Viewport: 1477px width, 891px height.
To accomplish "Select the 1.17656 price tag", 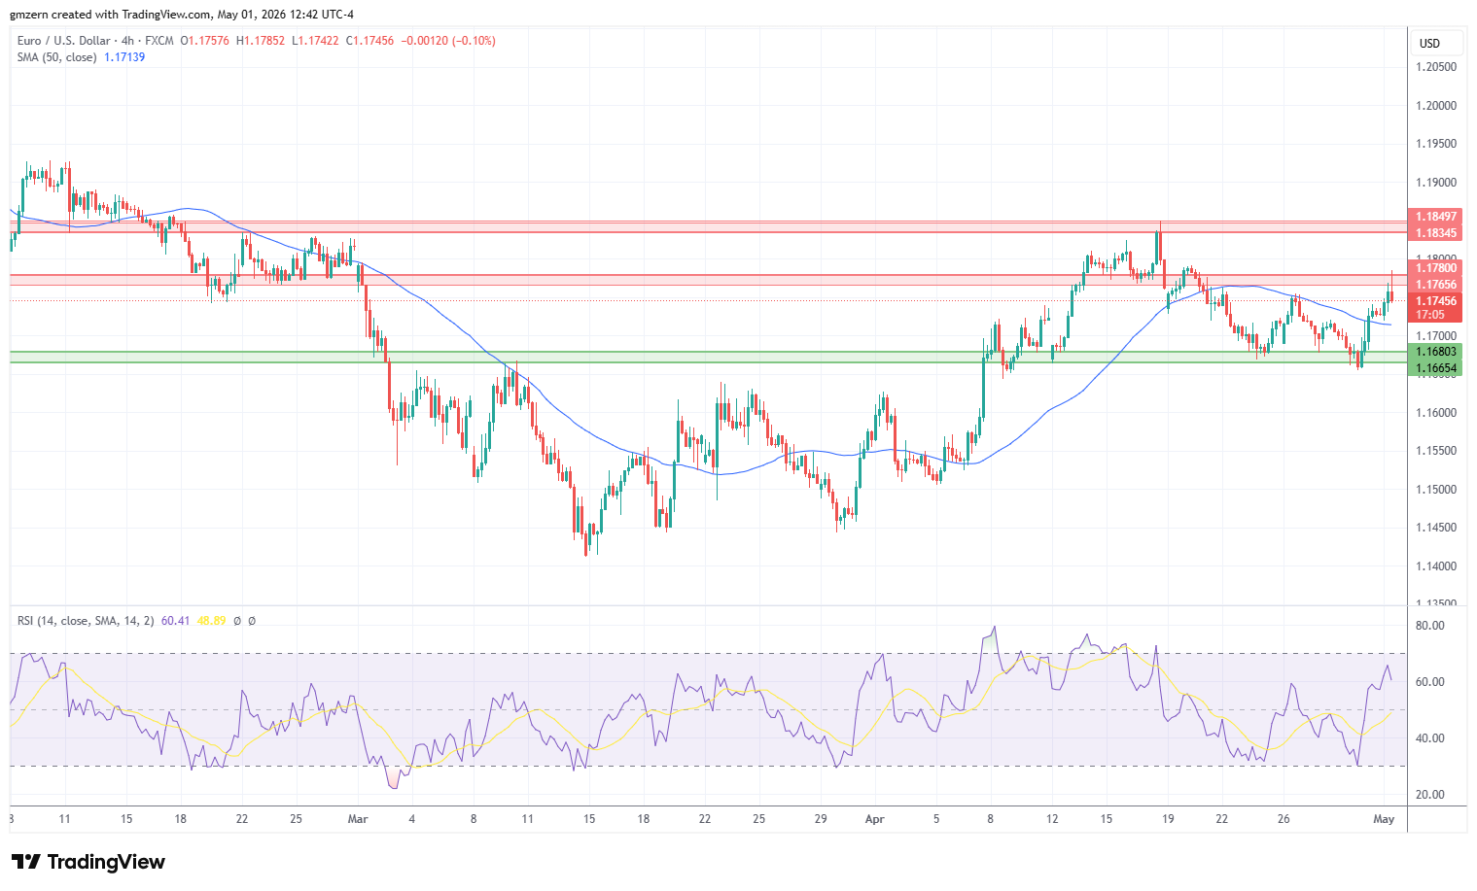I will 1435,285.
